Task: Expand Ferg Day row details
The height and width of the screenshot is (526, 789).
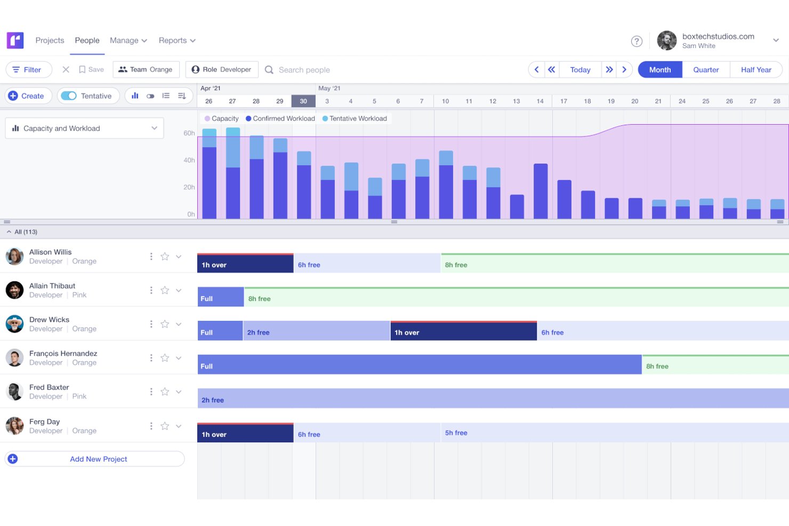Action: (179, 426)
